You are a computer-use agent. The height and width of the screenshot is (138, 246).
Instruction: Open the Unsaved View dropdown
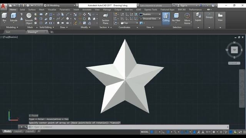(150, 19)
